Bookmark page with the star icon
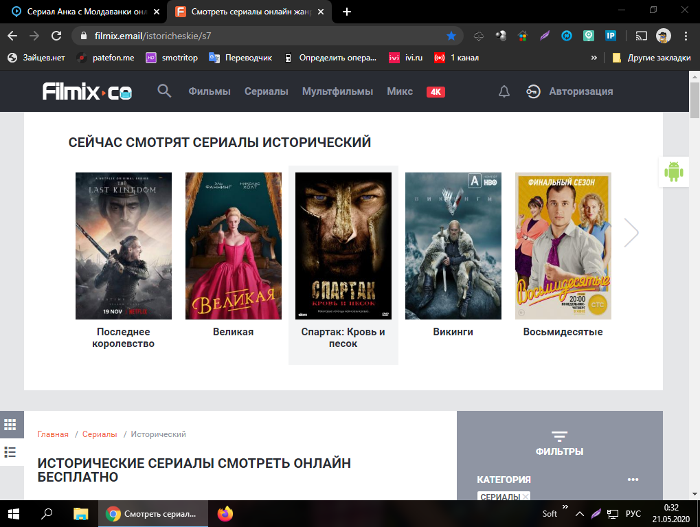 (451, 36)
